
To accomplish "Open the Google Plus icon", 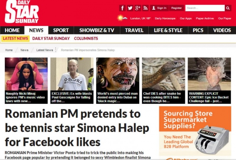I will 138,8.
